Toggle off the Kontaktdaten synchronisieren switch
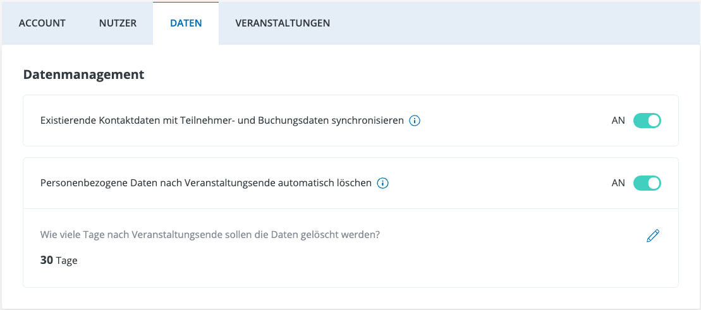701x310 pixels. tap(647, 121)
